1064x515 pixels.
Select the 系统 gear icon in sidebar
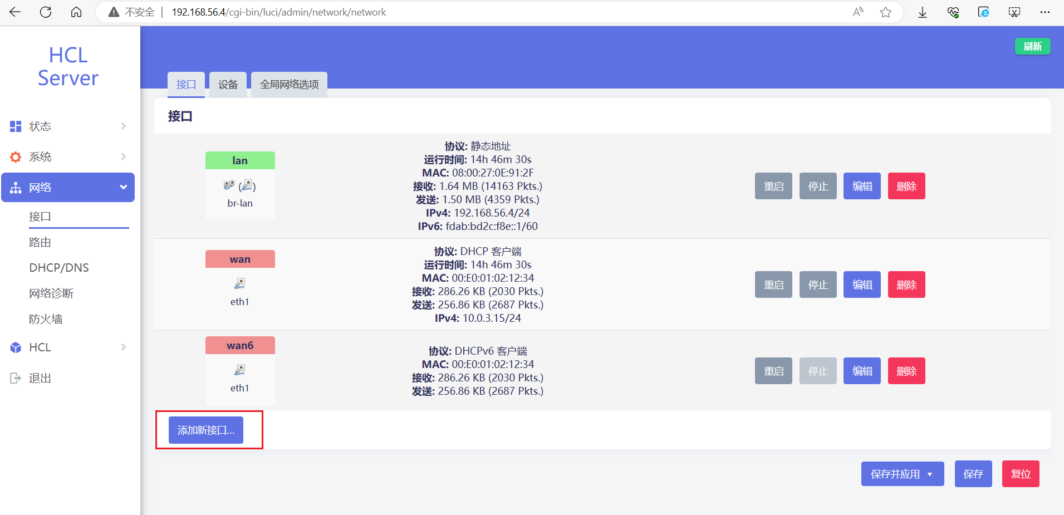(x=15, y=156)
